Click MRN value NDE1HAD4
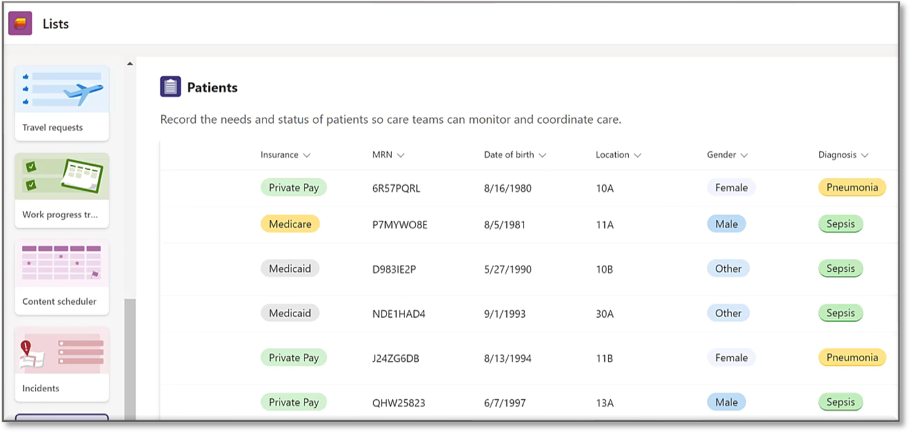This screenshot has height=432, width=910. tap(399, 314)
